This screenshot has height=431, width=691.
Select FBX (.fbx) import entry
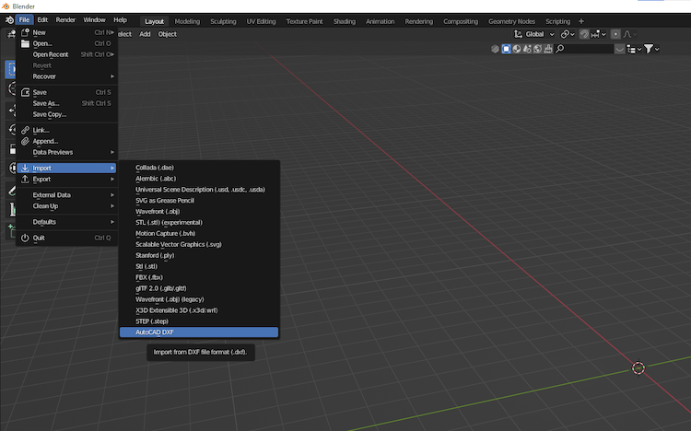tap(199, 277)
